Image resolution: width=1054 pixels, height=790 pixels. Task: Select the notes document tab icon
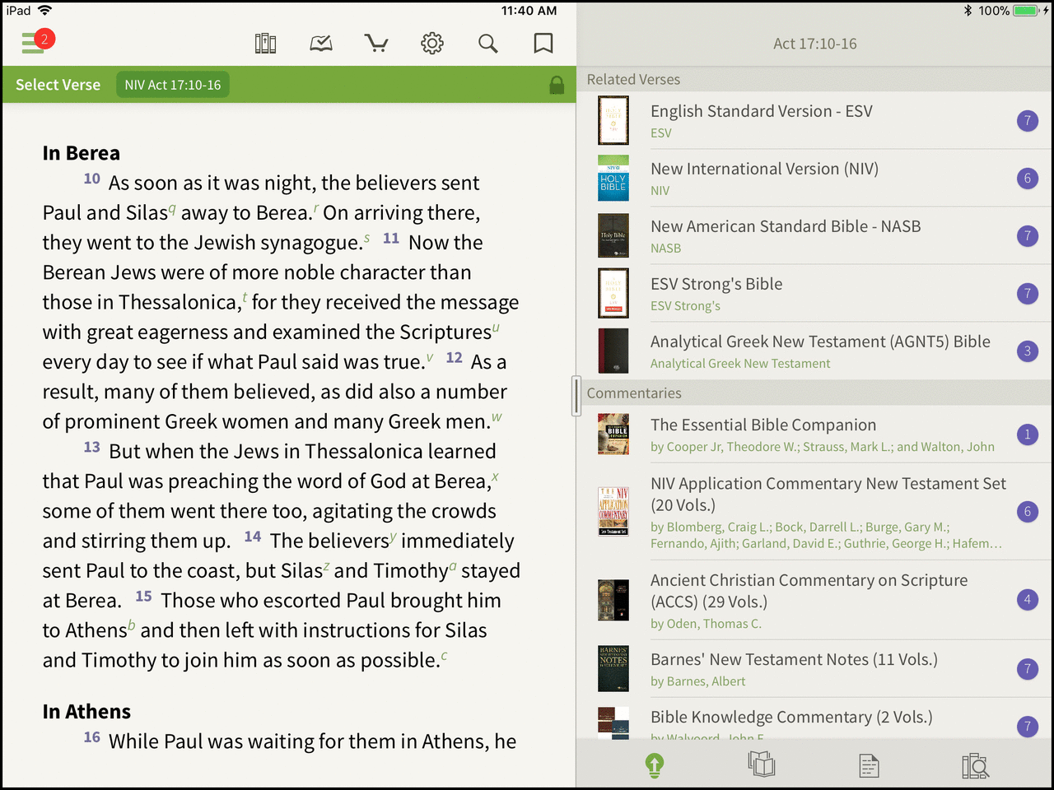click(x=869, y=765)
